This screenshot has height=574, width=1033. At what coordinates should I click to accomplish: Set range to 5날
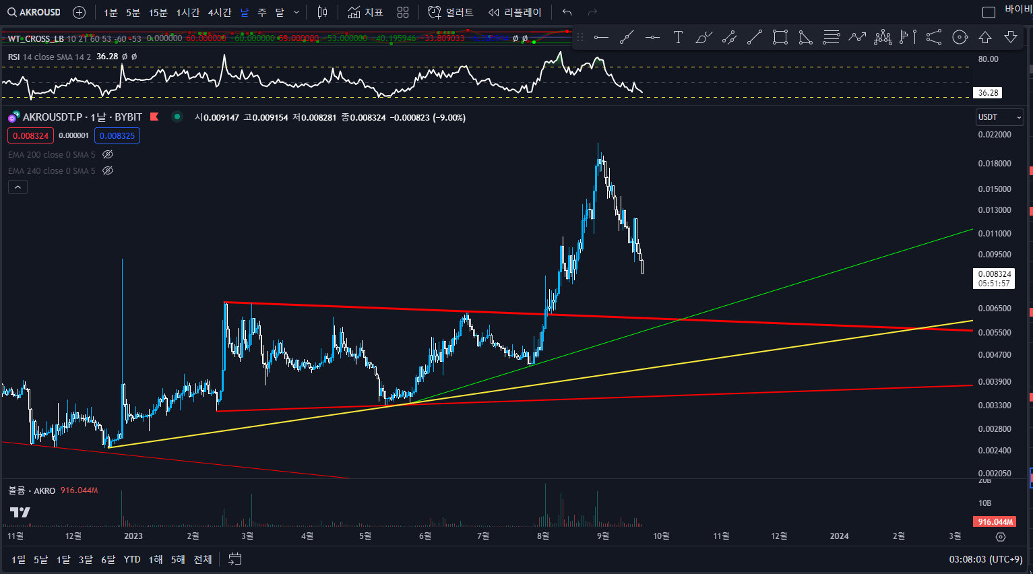coord(41,559)
